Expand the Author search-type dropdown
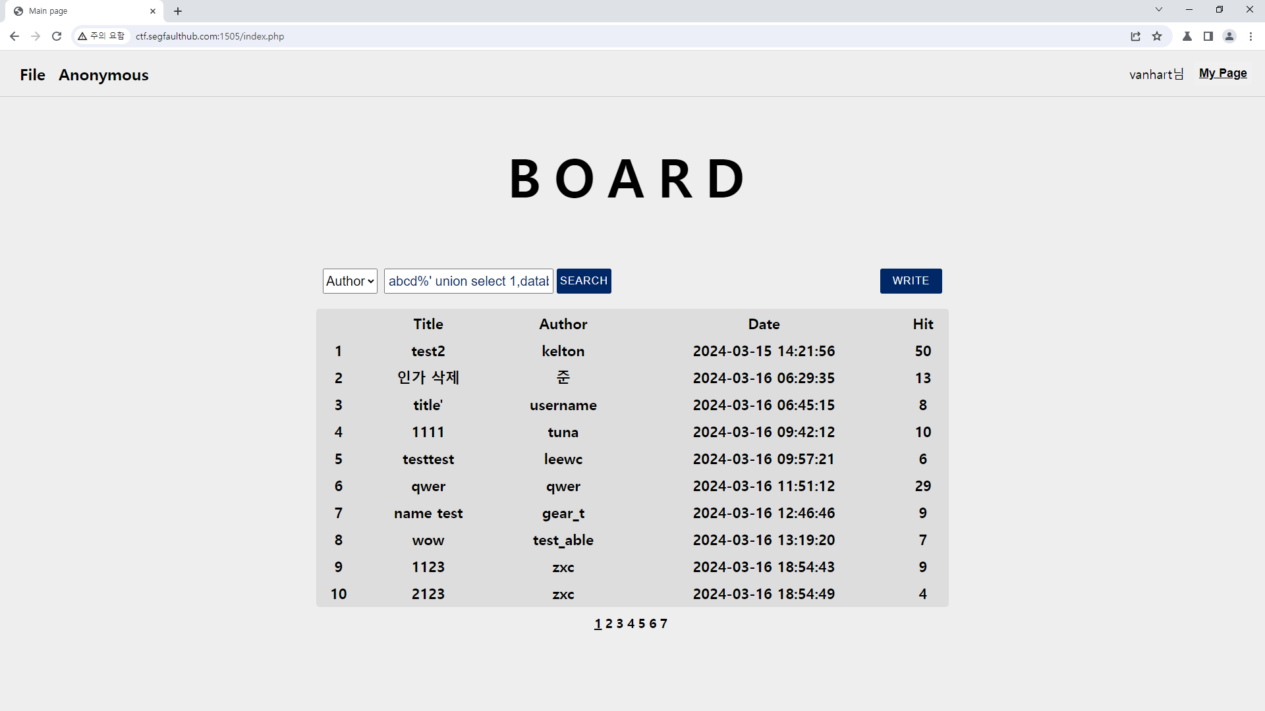Screen dimensions: 1265x711 [350, 281]
